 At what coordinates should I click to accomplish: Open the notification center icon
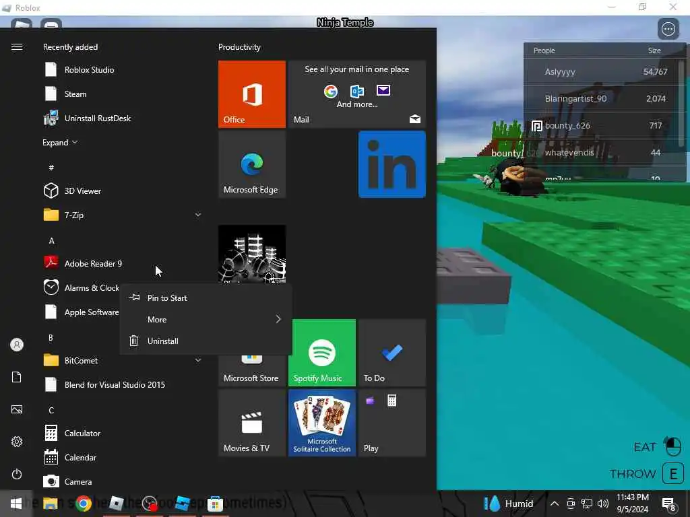coord(669,504)
